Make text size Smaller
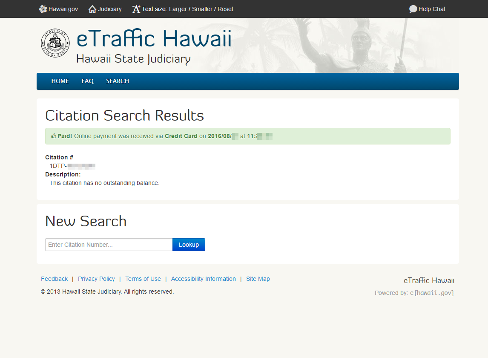488x358 pixels. [x=202, y=9]
